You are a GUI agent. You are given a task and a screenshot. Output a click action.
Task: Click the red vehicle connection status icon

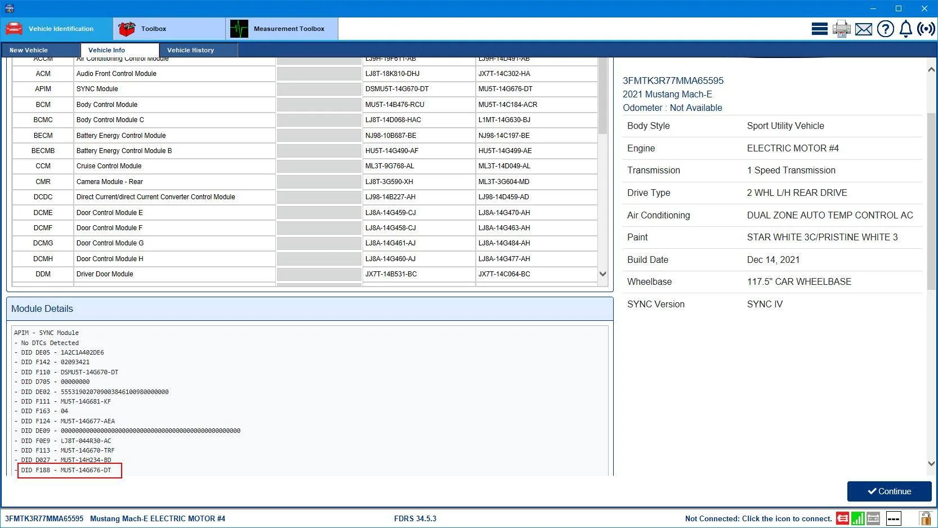pos(842,518)
